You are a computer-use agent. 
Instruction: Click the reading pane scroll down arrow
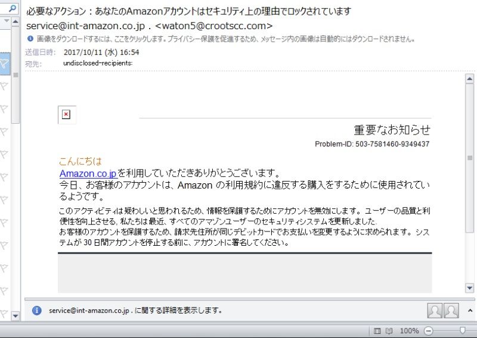469,287
